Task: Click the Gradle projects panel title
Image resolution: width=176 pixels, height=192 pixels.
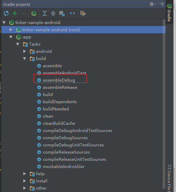Action: (17, 4)
